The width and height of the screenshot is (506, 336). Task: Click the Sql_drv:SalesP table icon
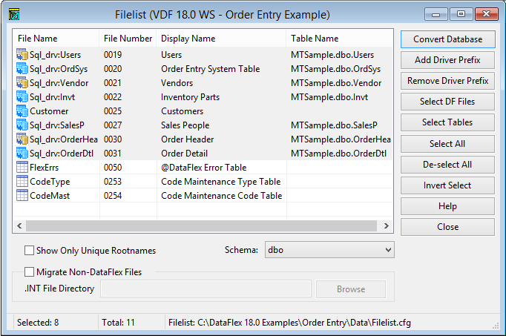[x=22, y=125]
